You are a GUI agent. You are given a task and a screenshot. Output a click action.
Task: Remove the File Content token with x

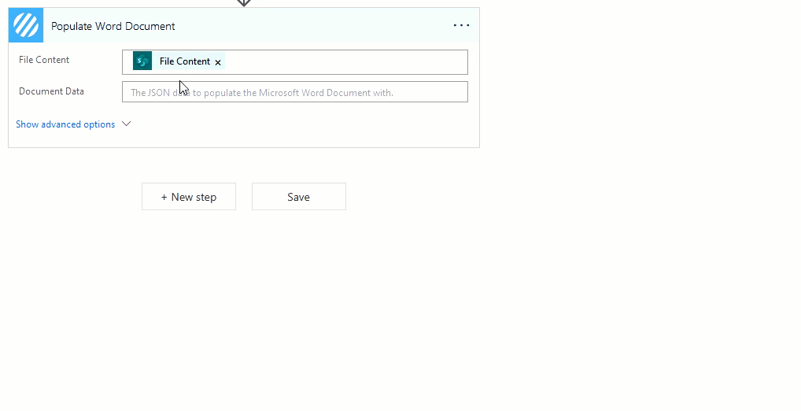tap(218, 62)
